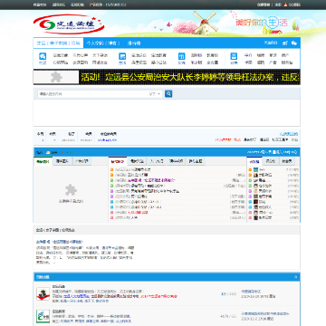
Task: Click the forum logo in the header
Action: [x=69, y=24]
